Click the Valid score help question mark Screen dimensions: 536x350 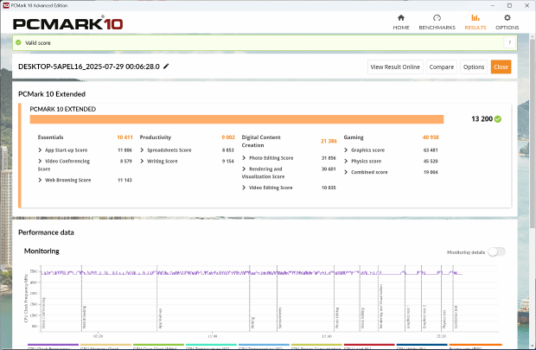[510, 42]
